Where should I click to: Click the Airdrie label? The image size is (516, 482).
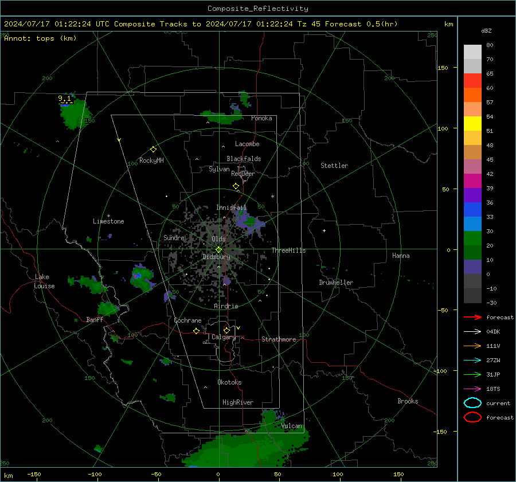pos(226,306)
